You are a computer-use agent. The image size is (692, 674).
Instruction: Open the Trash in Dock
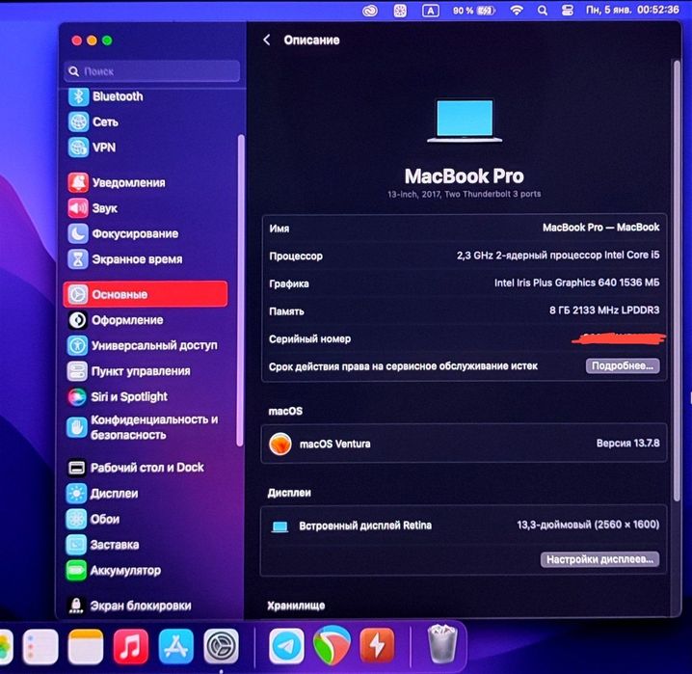[x=441, y=645]
